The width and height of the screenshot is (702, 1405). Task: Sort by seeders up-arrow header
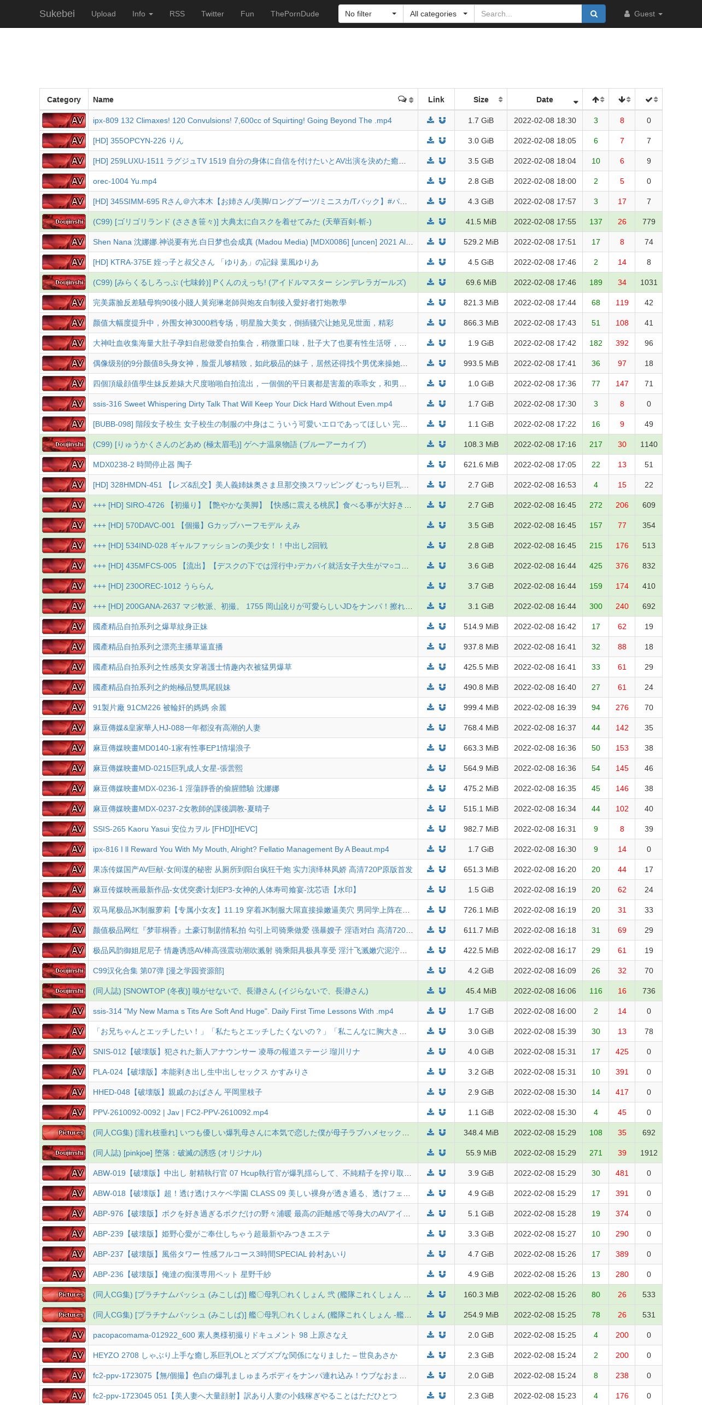(x=596, y=100)
